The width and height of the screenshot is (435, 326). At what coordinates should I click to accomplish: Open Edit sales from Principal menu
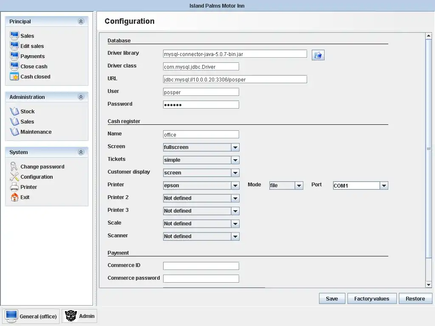(x=32, y=46)
